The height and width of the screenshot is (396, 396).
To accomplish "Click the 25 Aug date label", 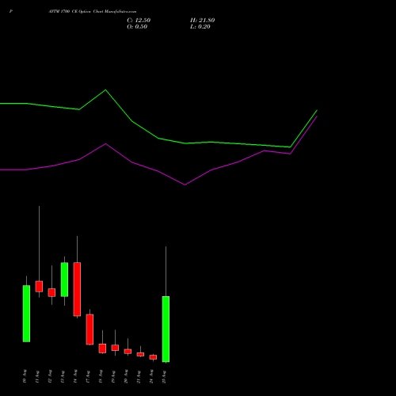I will point(164,376).
